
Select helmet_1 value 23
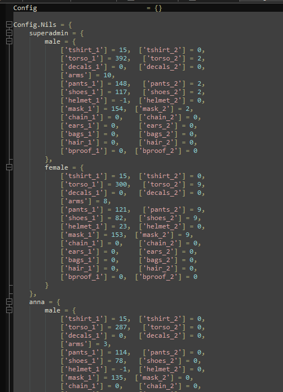pyautogui.click(x=122, y=226)
